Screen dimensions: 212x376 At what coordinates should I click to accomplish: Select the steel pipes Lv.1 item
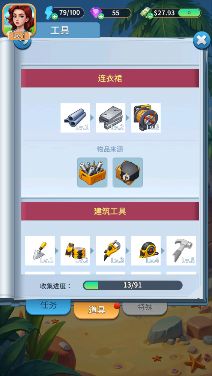(x=75, y=118)
